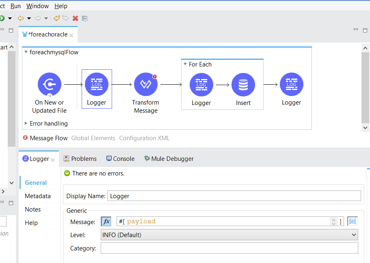Image resolution: width=370 pixels, height=263 pixels.
Task: Select the Transform Message component icon
Action: pyautogui.click(x=145, y=85)
